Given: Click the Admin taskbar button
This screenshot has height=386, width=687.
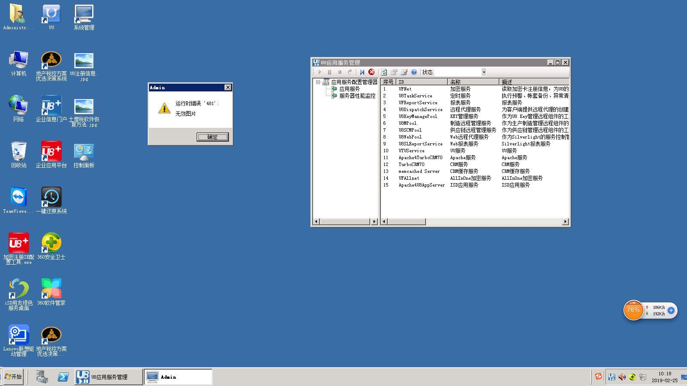Looking at the screenshot, I should (178, 377).
